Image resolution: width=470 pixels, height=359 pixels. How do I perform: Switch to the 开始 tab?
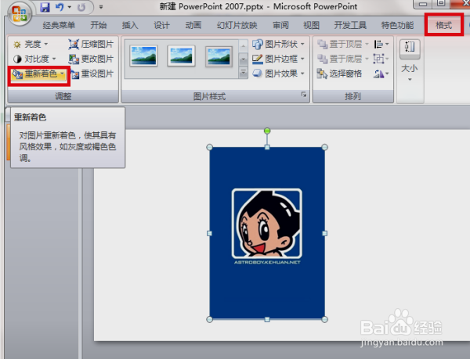pos(99,26)
